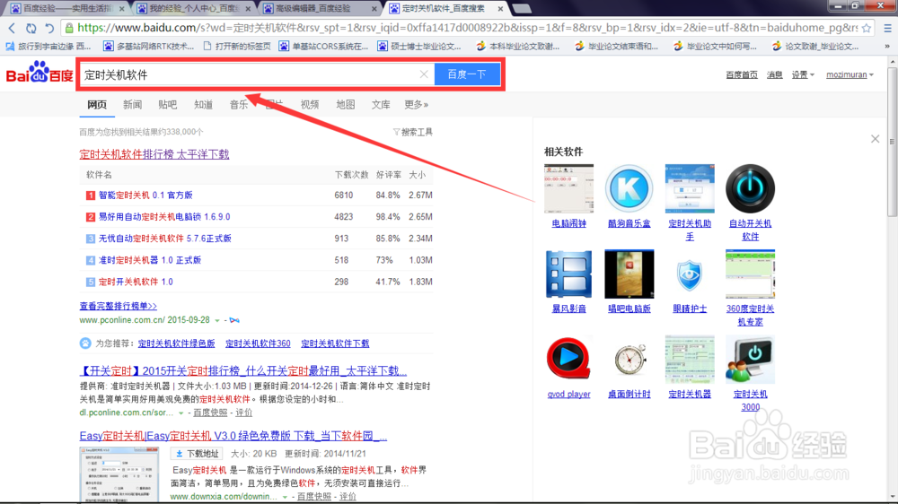Select the 文库 search category
Screen dimensions: 898x504
(x=381, y=105)
